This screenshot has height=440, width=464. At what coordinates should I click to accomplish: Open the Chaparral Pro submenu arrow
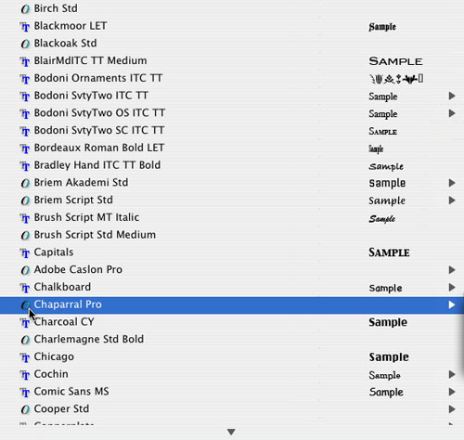click(x=452, y=304)
